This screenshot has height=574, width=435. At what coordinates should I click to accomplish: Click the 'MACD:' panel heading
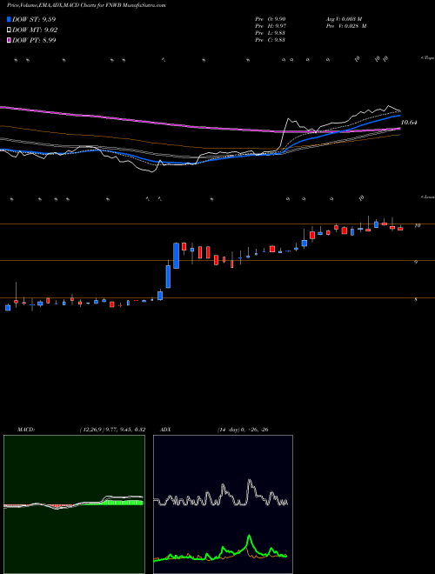(26, 430)
